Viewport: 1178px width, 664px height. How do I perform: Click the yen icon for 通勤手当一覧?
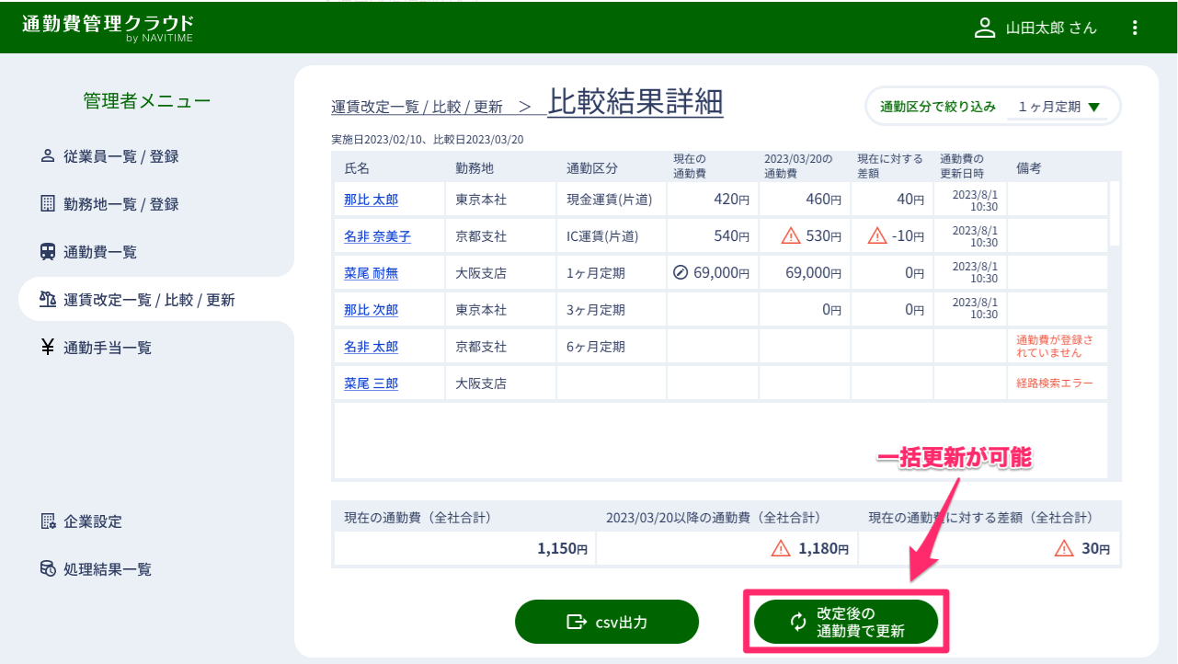(48, 347)
